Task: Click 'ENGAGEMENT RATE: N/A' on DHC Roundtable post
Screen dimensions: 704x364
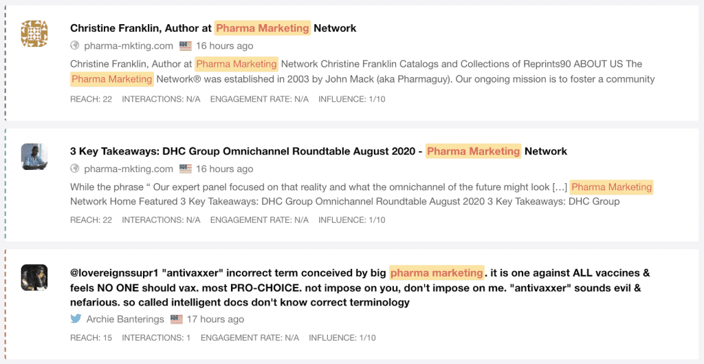Action: pyautogui.click(x=259, y=220)
